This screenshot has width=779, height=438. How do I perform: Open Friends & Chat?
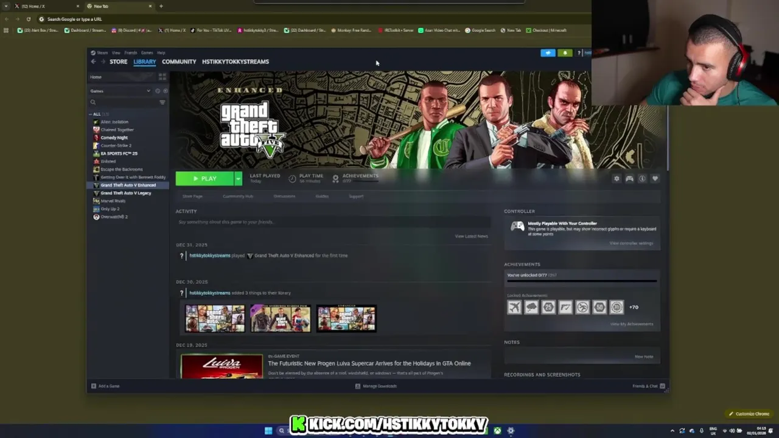649,386
